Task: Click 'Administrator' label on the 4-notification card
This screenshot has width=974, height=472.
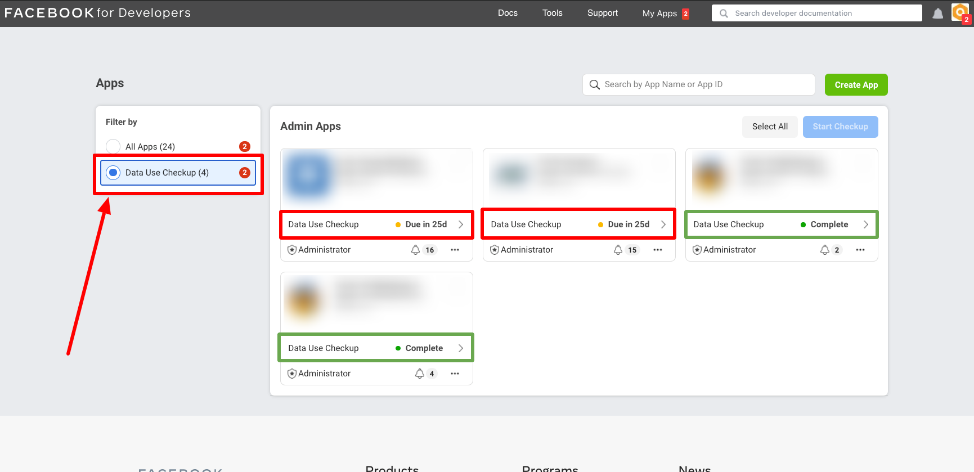Action: 324,374
